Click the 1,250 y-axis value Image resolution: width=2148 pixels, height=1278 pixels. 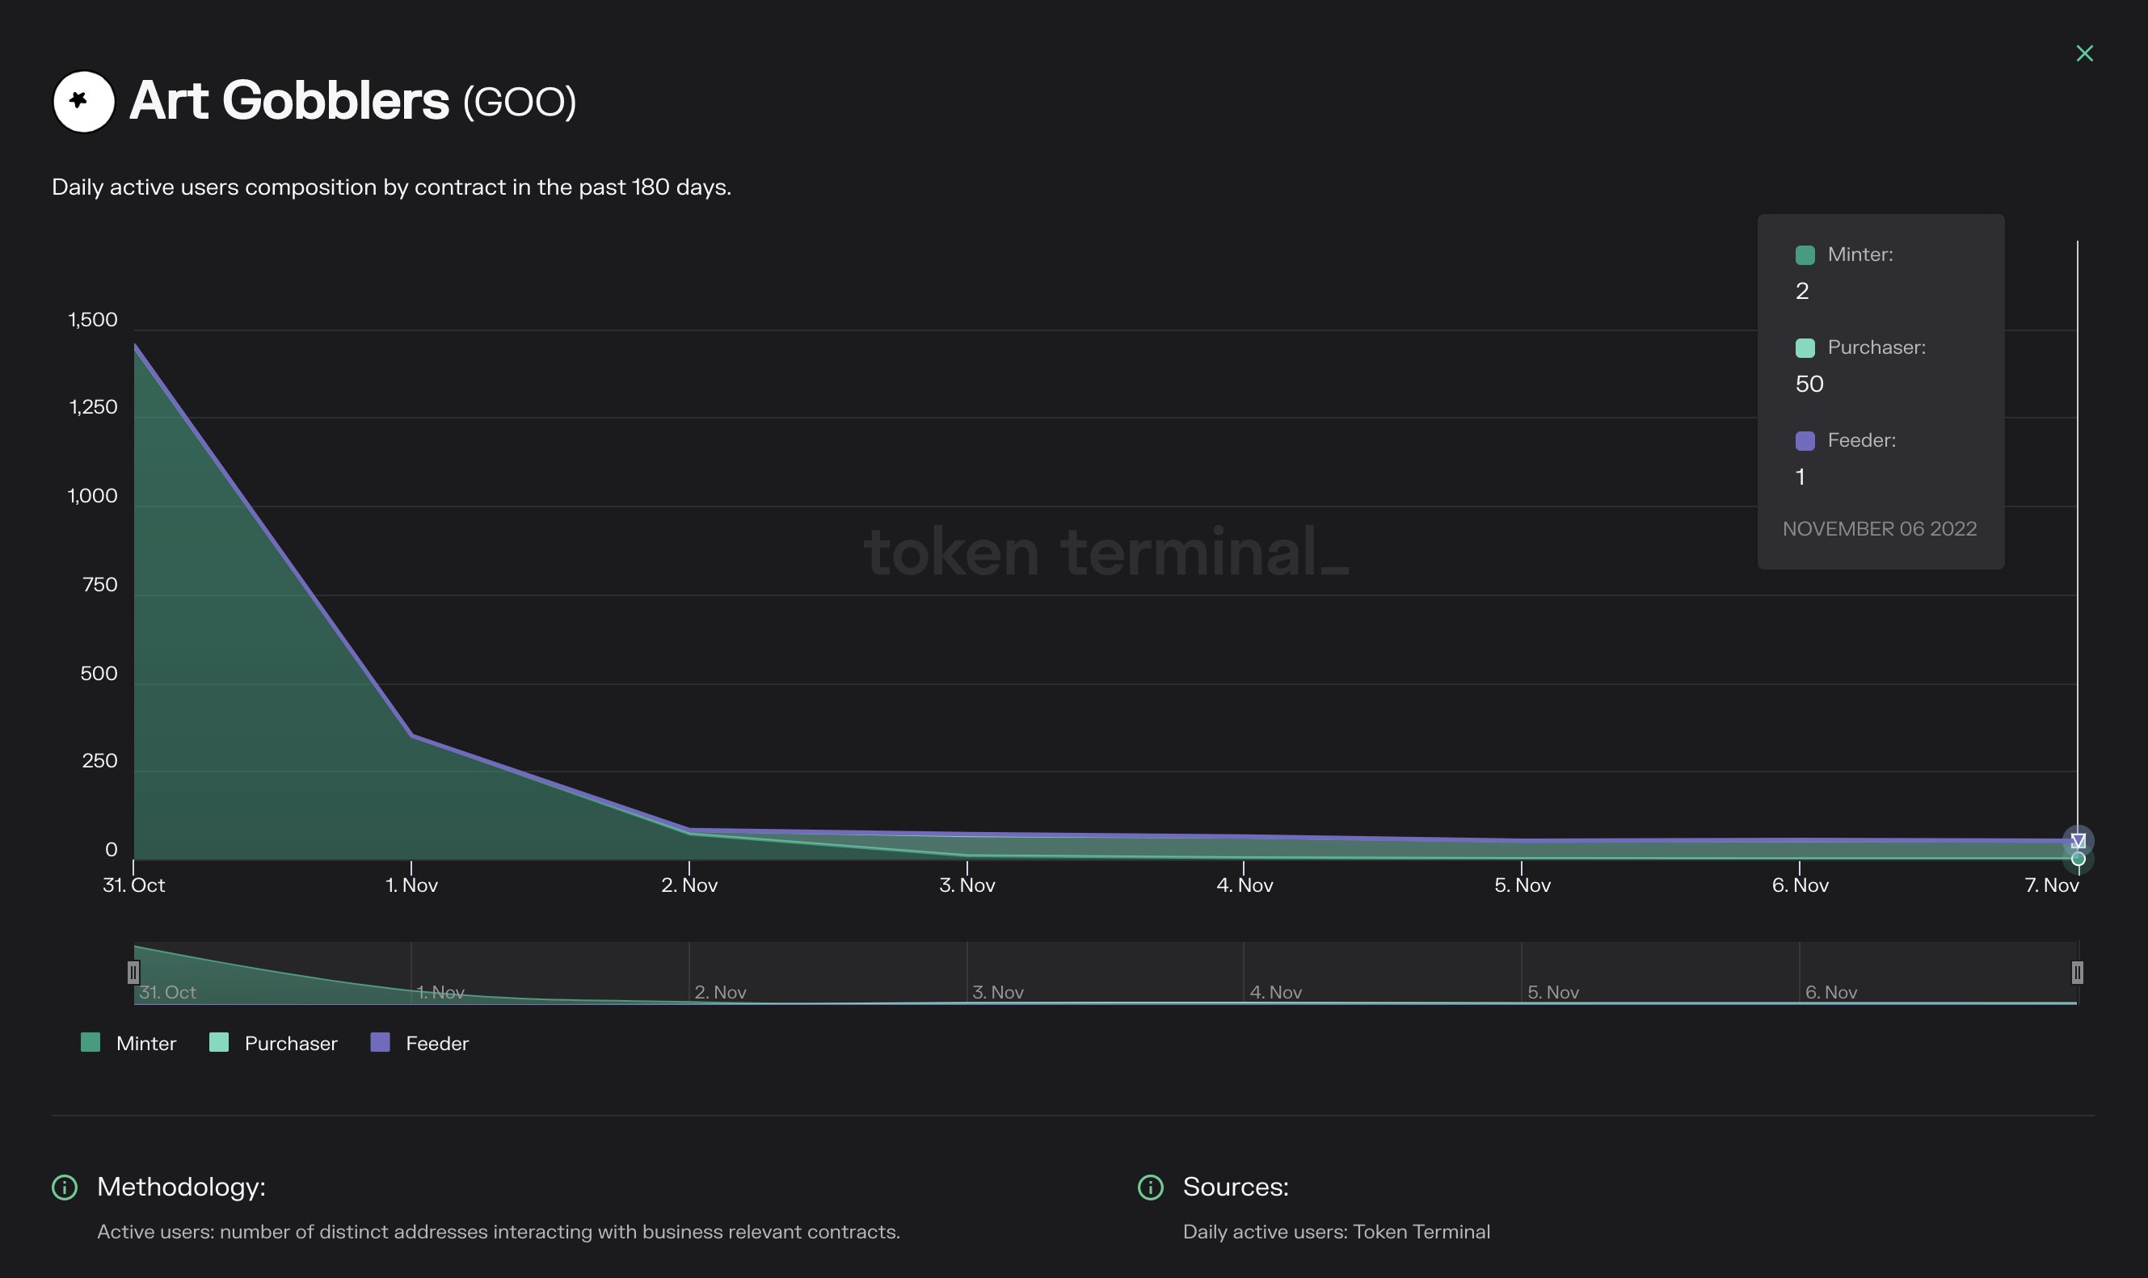(93, 407)
